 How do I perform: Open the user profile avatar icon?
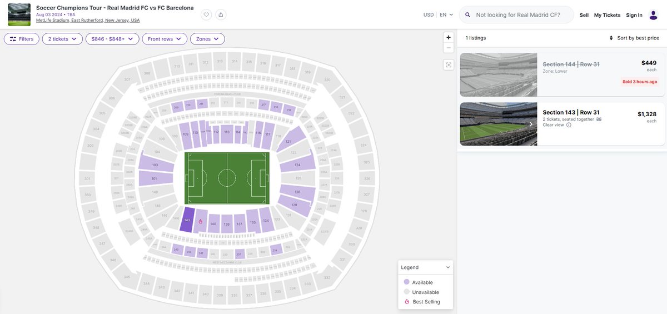[653, 15]
